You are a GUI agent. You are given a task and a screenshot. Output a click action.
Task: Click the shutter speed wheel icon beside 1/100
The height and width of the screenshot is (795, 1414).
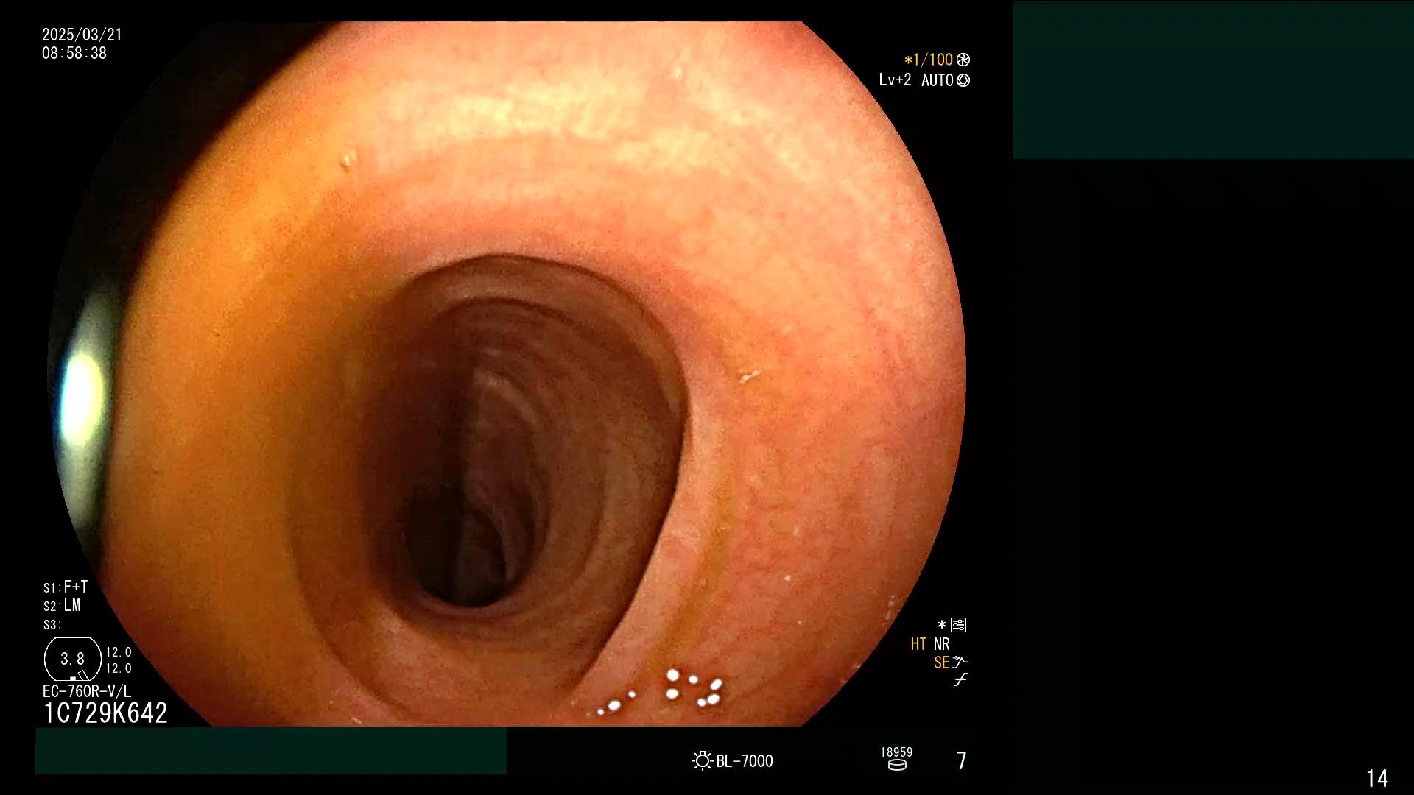pyautogui.click(x=963, y=60)
